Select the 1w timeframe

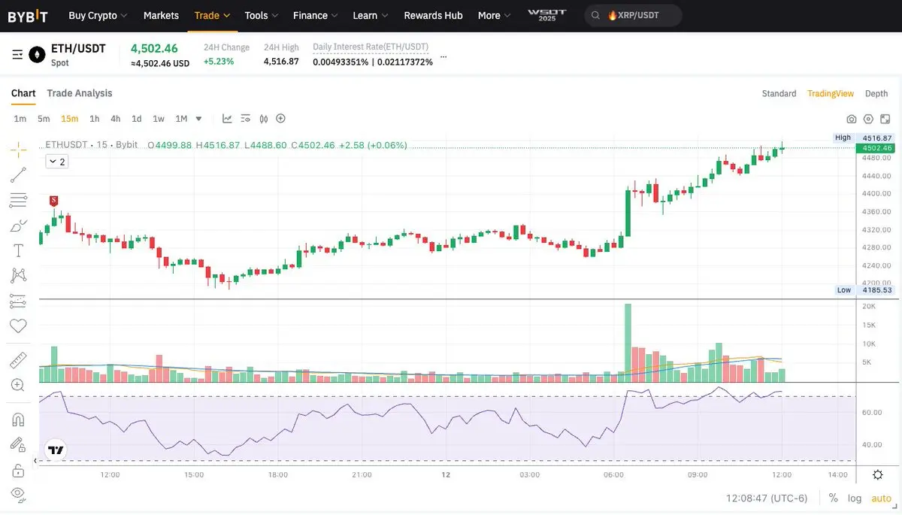point(159,119)
